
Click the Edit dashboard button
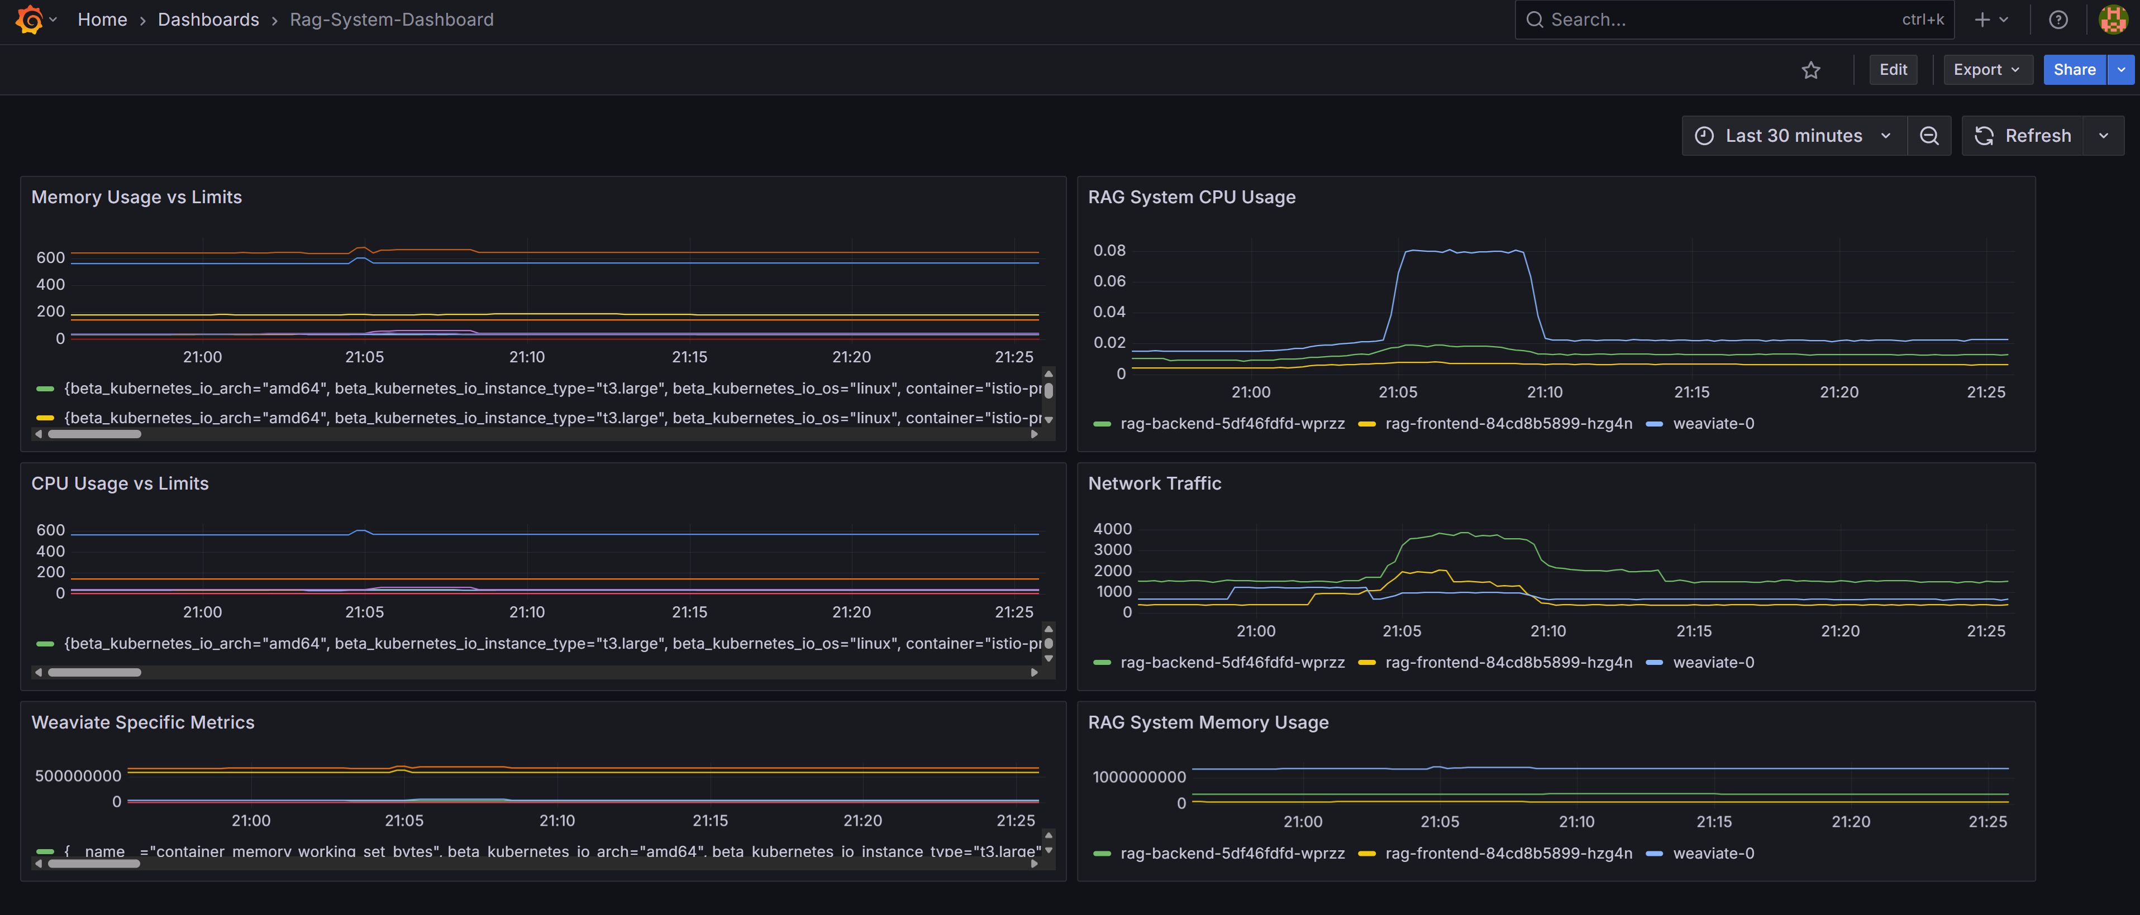pyautogui.click(x=1893, y=70)
